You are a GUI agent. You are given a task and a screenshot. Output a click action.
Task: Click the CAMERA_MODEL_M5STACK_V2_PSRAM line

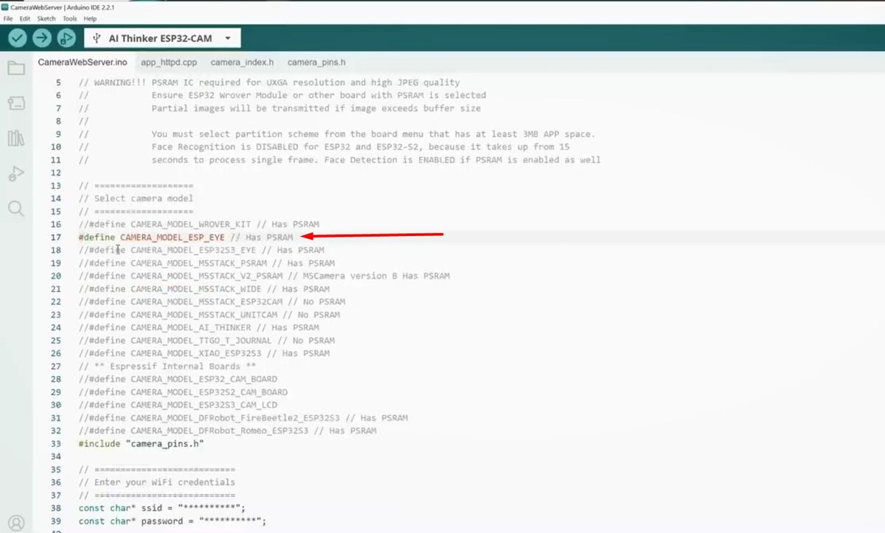click(x=264, y=276)
